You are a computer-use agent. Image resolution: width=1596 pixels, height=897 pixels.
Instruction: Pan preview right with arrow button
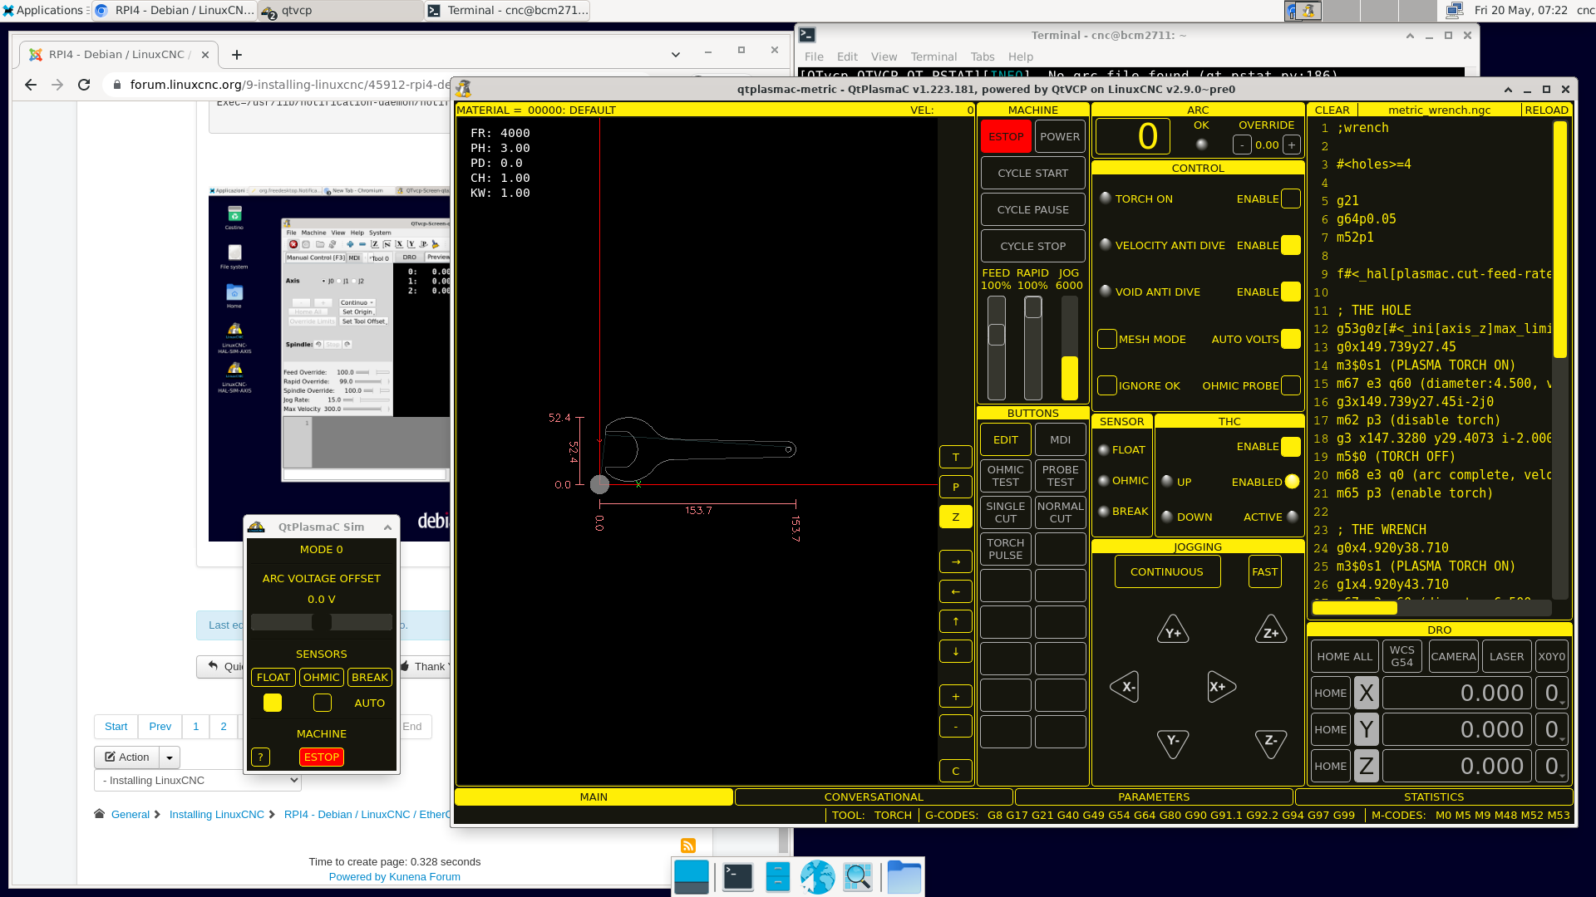coord(956,561)
